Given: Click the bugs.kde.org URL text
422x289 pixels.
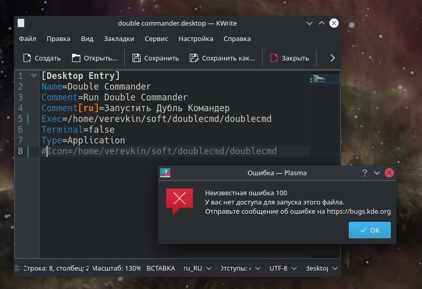Looking at the screenshot, I should 359,211.
